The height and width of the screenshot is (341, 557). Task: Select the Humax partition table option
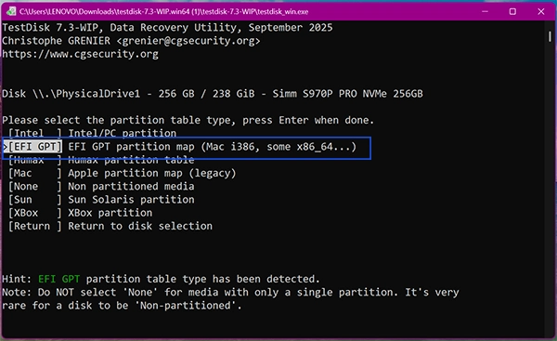[x=101, y=160]
